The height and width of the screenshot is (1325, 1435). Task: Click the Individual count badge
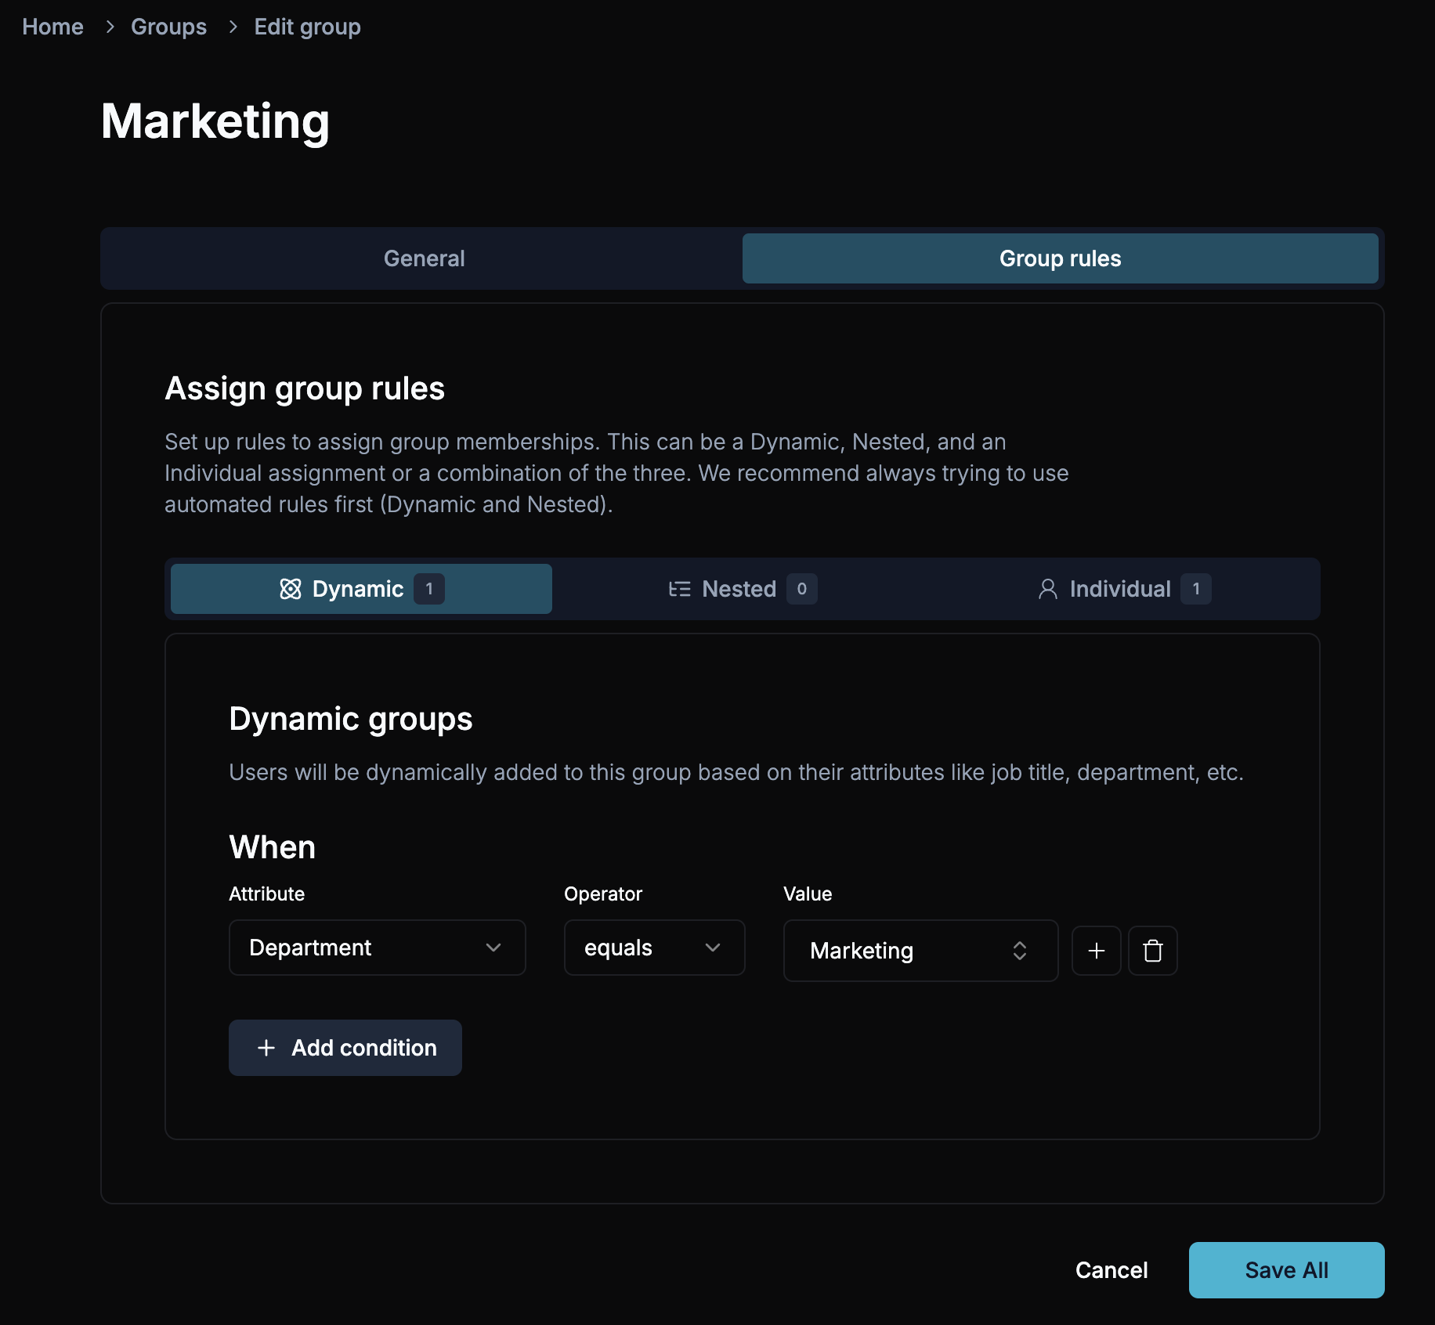[x=1195, y=589]
